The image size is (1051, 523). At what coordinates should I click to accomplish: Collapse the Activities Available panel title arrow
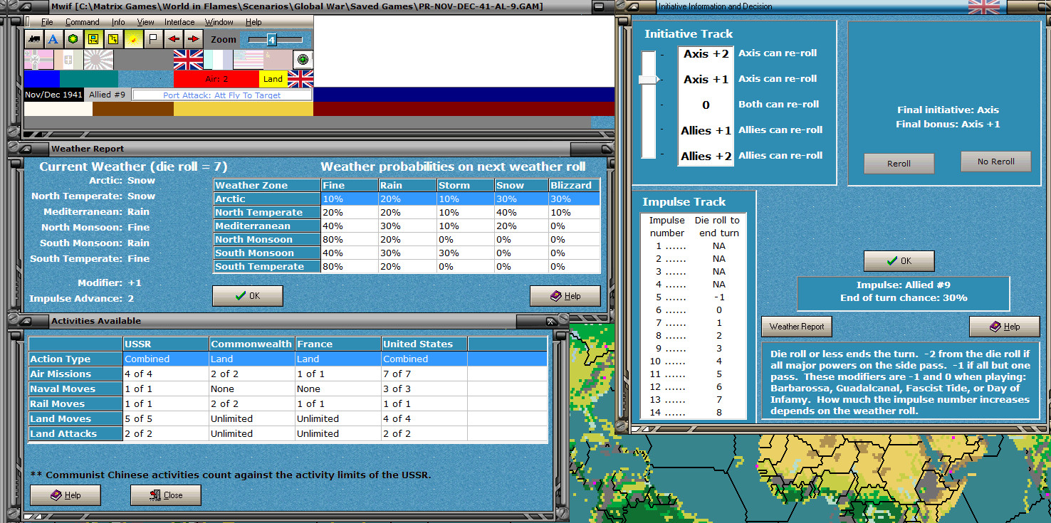(28, 321)
